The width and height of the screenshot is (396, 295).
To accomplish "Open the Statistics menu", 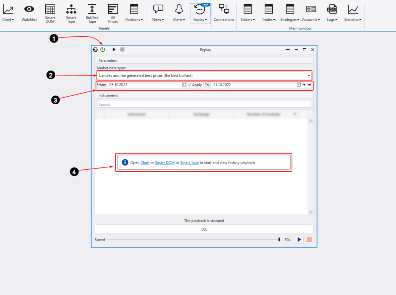I will pos(353,13).
